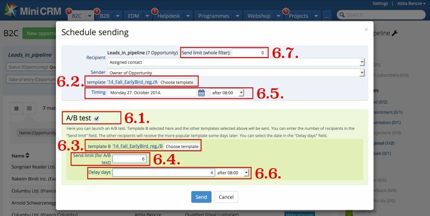Expand the Webshop tab dropdown arrow

click(278, 16)
